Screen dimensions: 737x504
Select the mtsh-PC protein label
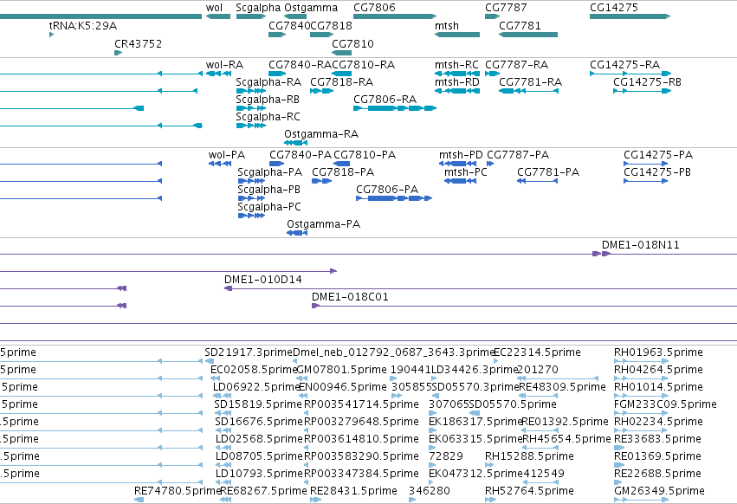coord(466,172)
